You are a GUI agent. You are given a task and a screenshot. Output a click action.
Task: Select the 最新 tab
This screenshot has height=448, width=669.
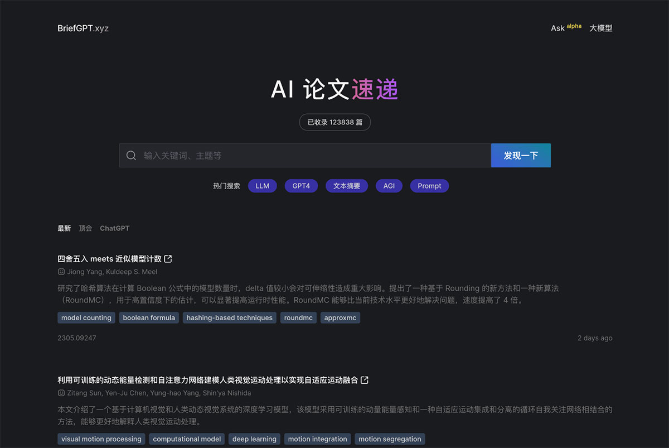click(x=64, y=228)
